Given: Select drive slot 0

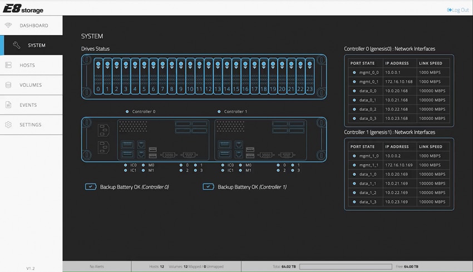Looking at the screenshot, I should (x=98, y=77).
